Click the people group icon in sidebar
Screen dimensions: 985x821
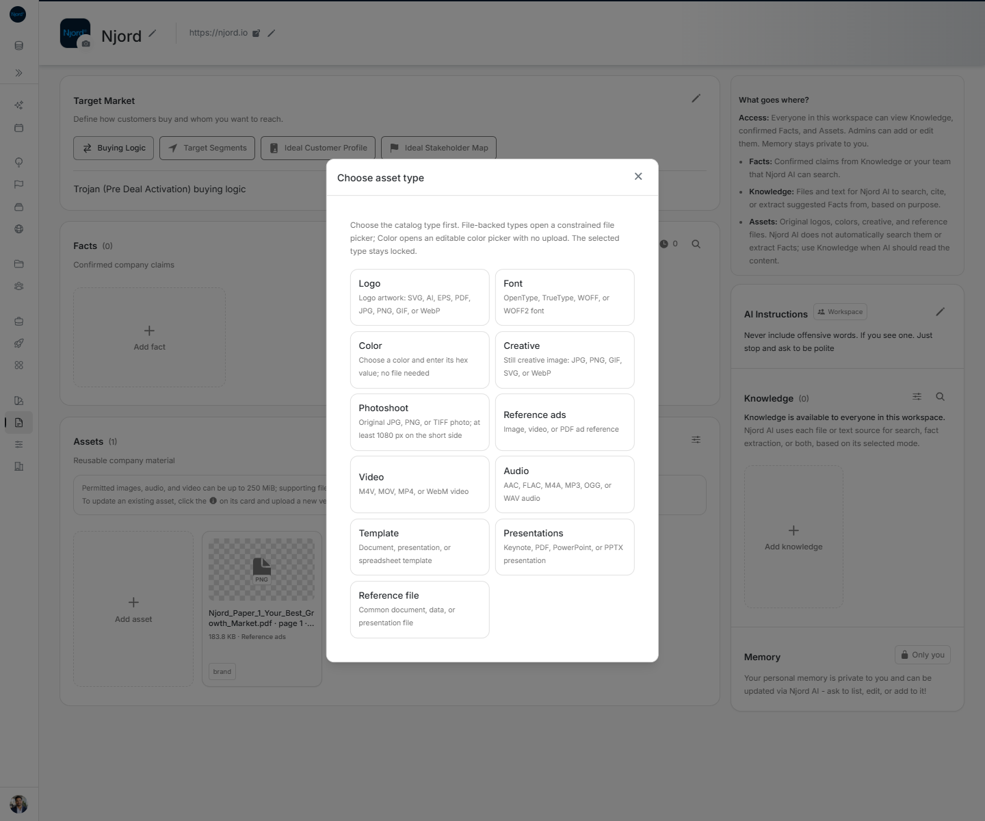point(19,286)
